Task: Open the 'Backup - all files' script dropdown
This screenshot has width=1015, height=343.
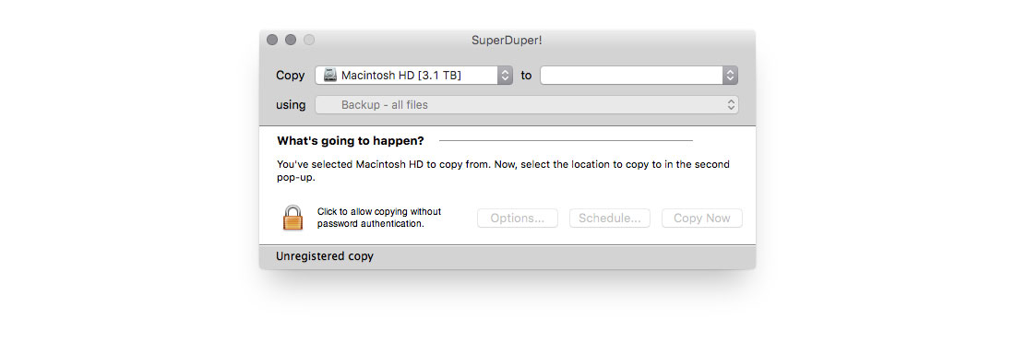Action: [526, 105]
